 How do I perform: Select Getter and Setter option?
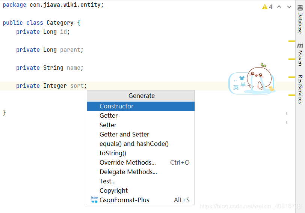(141, 134)
